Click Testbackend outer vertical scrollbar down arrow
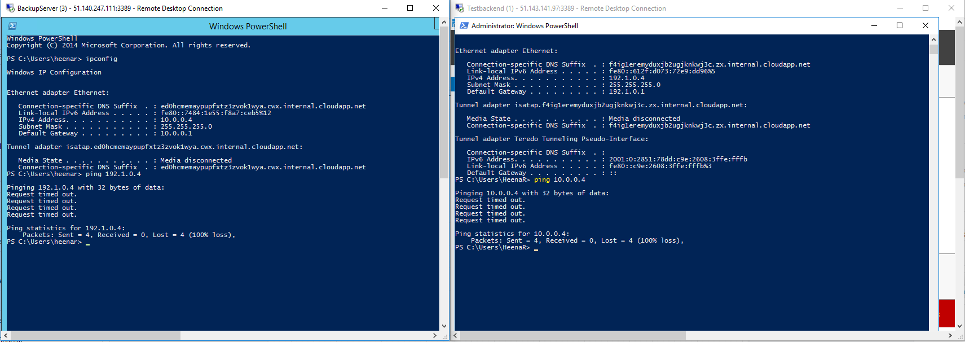 click(960, 326)
